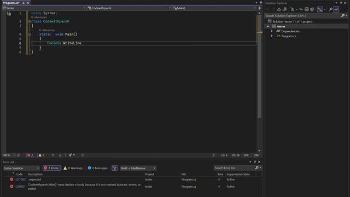
Task: Open the tester project navigation dropdown
Action: (44, 8)
